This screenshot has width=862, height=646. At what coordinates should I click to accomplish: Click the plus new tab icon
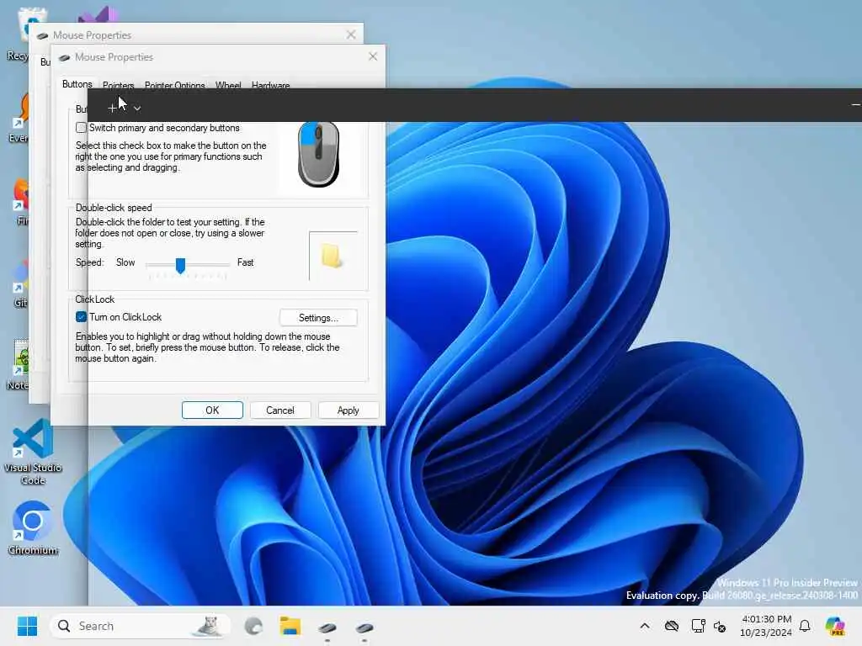(112, 109)
